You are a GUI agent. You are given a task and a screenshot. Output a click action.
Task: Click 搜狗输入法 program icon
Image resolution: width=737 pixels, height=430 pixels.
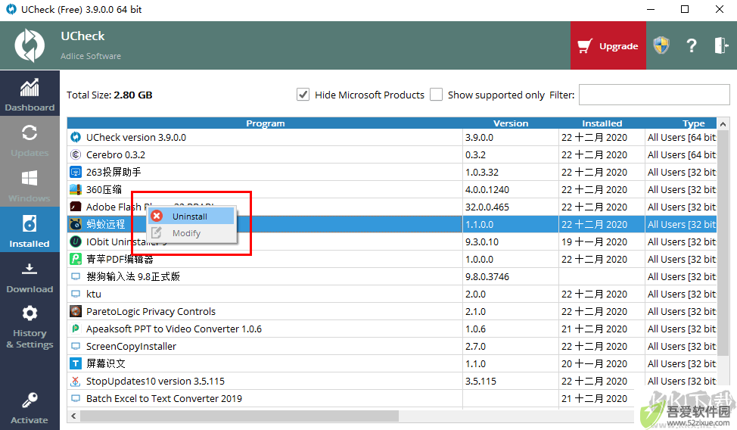tap(75, 276)
